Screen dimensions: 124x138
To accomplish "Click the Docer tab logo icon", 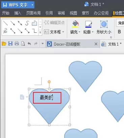I will (x=49, y=44).
